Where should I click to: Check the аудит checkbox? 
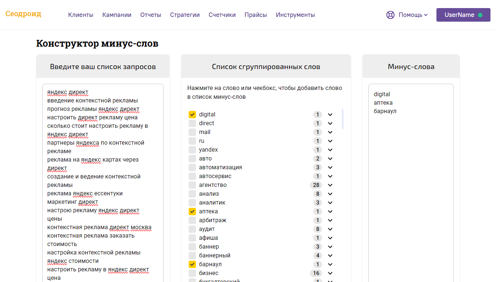192,229
